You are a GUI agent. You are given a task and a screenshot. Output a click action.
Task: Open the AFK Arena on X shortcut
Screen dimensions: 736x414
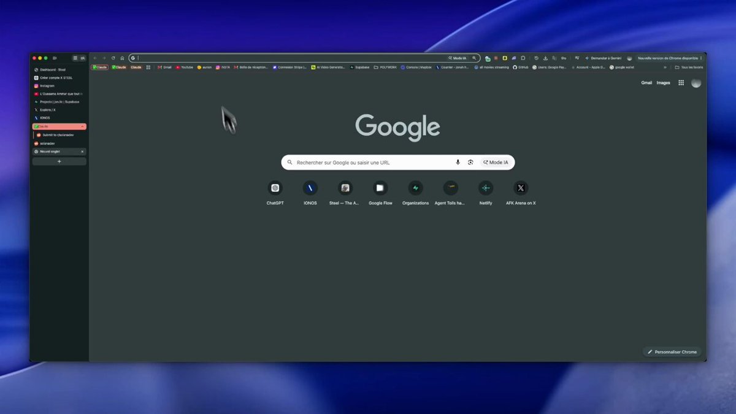coord(521,193)
